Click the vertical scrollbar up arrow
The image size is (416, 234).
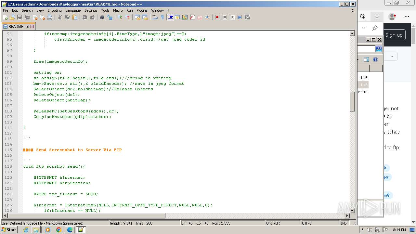click(352, 33)
